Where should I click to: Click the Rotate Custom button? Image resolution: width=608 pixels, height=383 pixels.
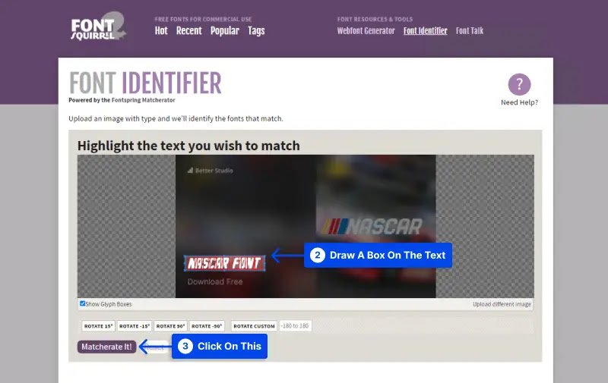coord(254,326)
